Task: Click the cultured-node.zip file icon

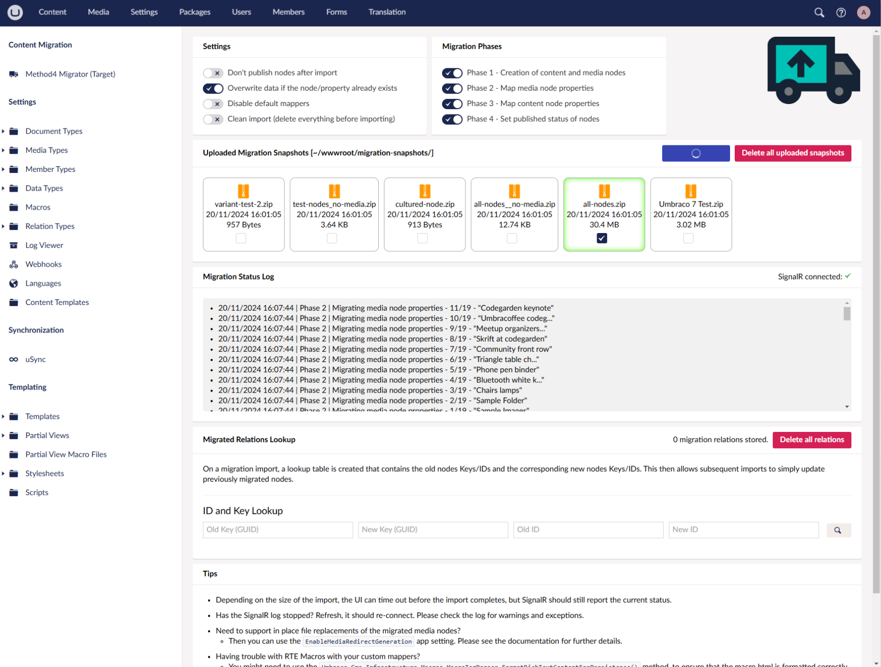Action: 425,191
